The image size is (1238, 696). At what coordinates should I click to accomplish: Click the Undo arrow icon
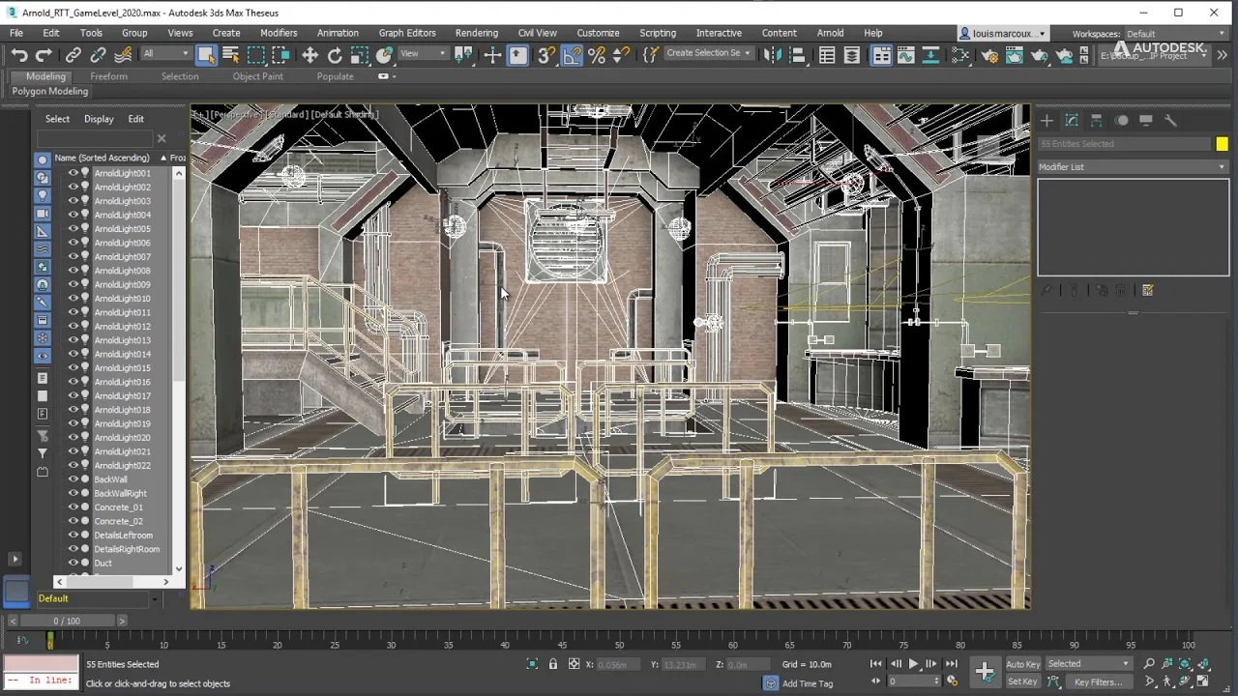19,55
